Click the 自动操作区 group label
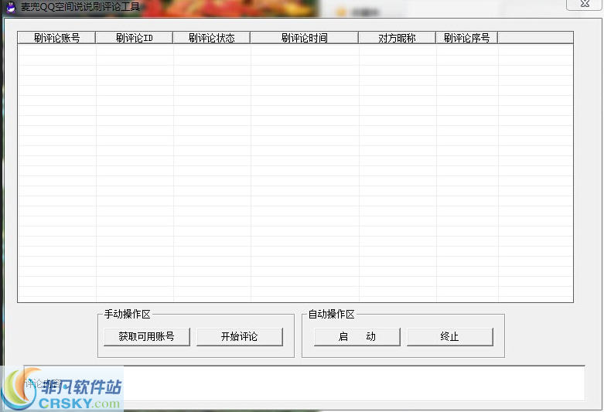The width and height of the screenshot is (604, 412). [331, 315]
